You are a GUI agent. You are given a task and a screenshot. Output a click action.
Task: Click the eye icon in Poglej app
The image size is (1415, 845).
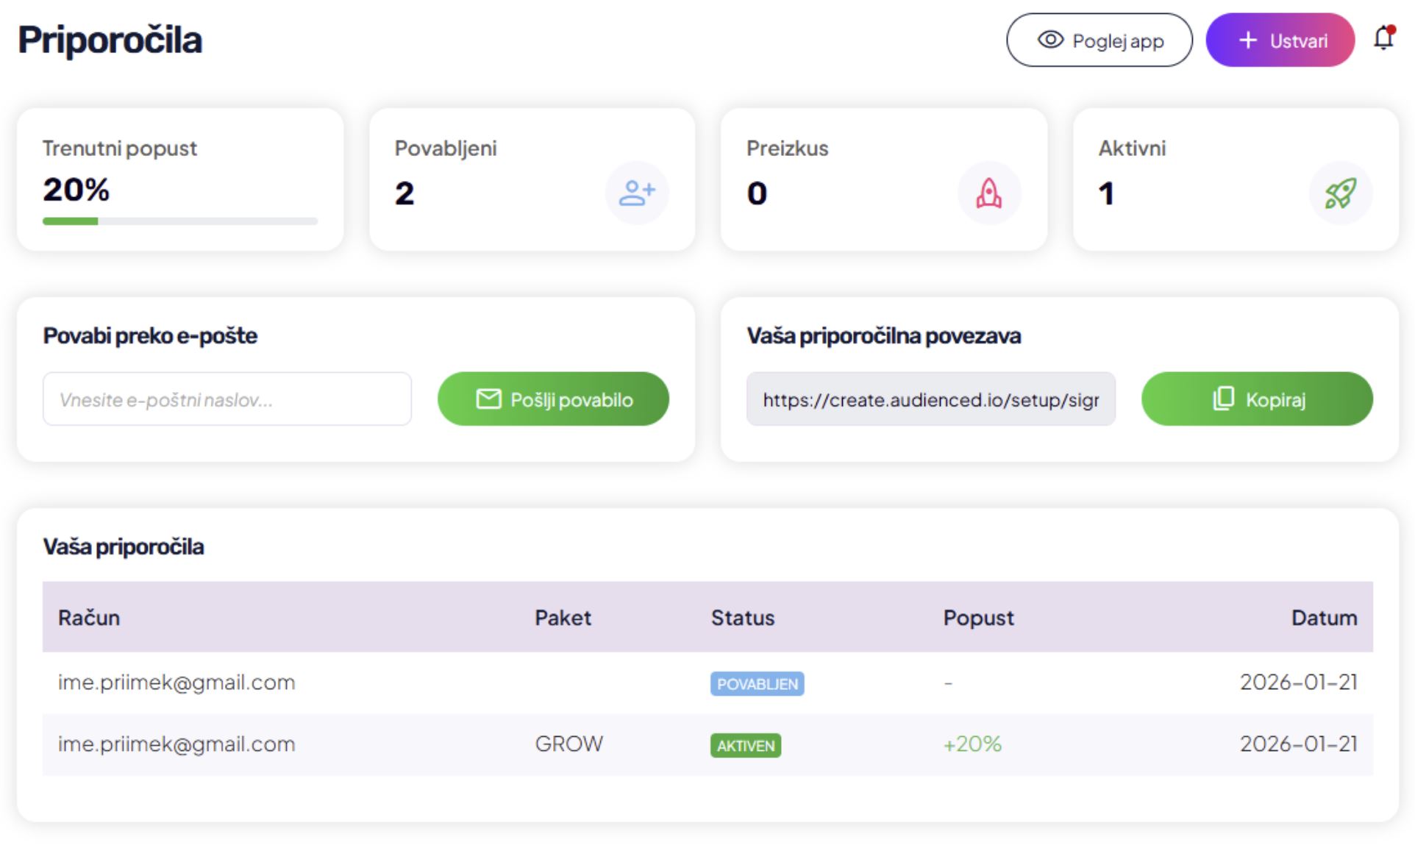[1050, 40]
